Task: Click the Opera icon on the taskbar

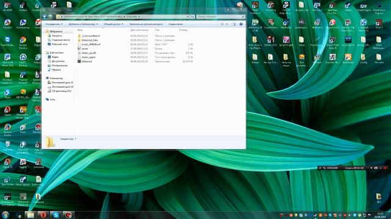Action: pyautogui.click(x=43, y=215)
